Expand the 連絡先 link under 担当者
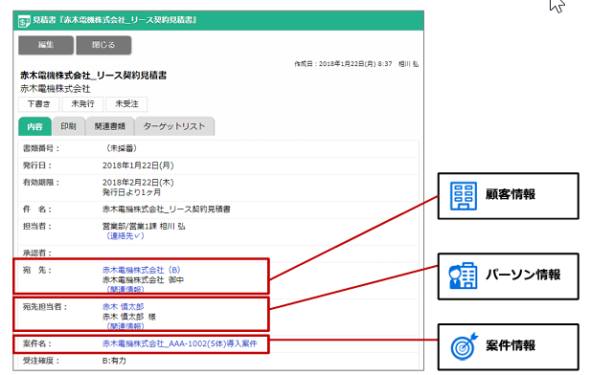The width and height of the screenshot is (613, 375). [x=125, y=236]
